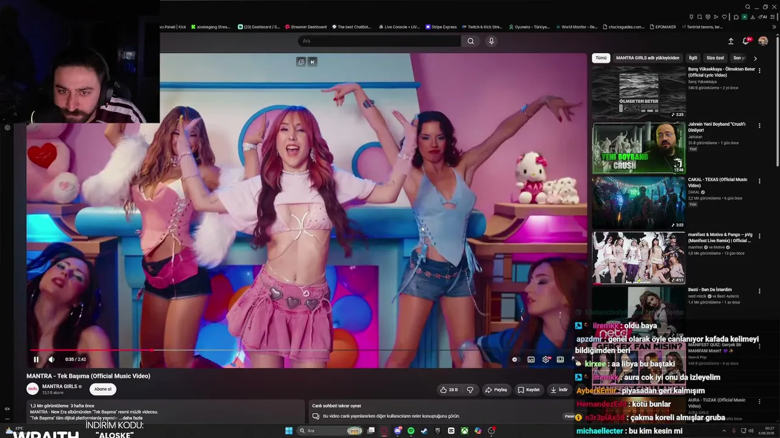
Task: Open options menu for Jahrein Crush video
Action: click(x=759, y=125)
